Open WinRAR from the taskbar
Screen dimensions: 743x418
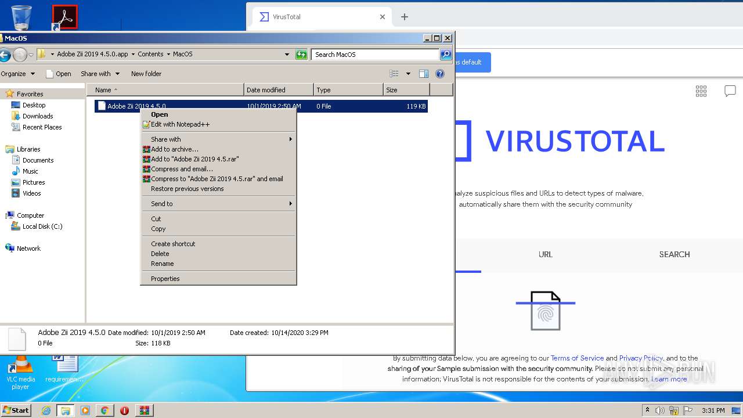pyautogui.click(x=145, y=410)
